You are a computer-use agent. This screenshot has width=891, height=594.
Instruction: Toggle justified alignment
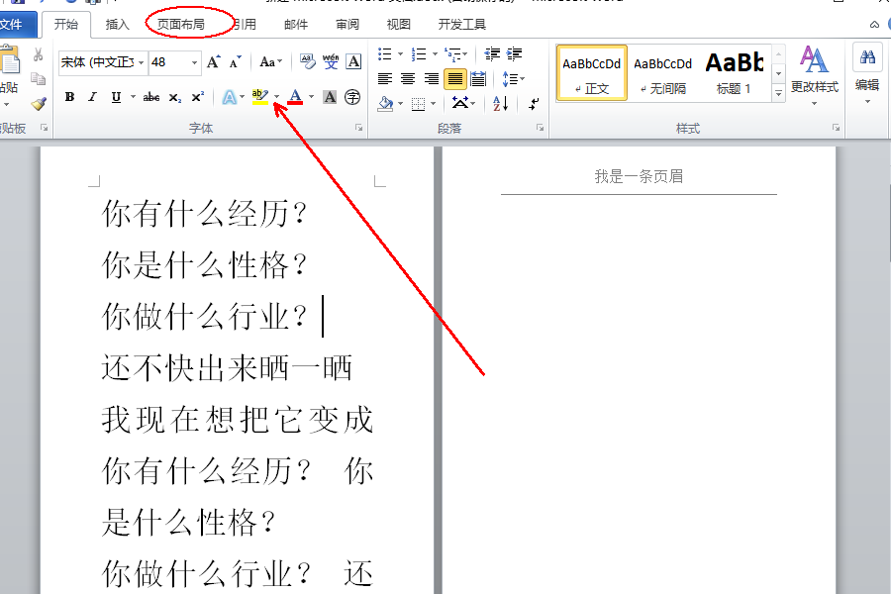pos(455,79)
